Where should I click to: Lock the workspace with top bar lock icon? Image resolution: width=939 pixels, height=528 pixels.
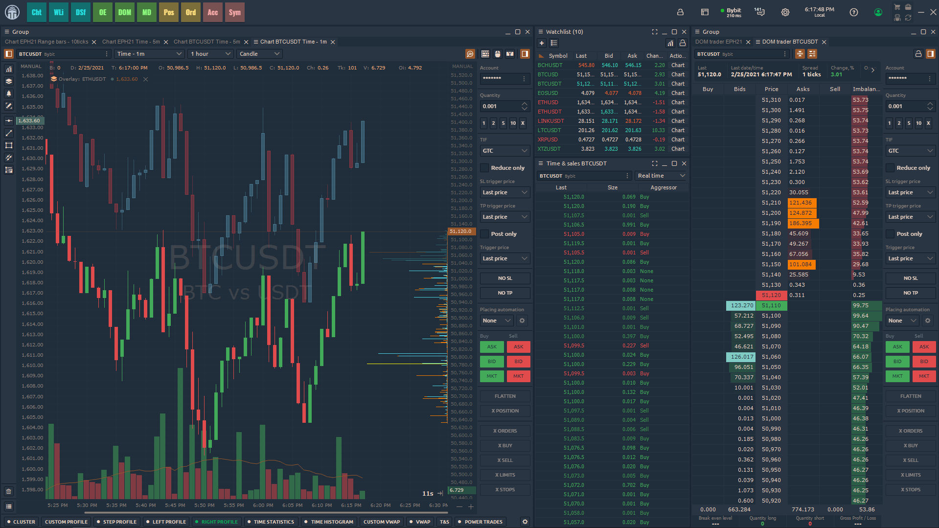point(680,12)
